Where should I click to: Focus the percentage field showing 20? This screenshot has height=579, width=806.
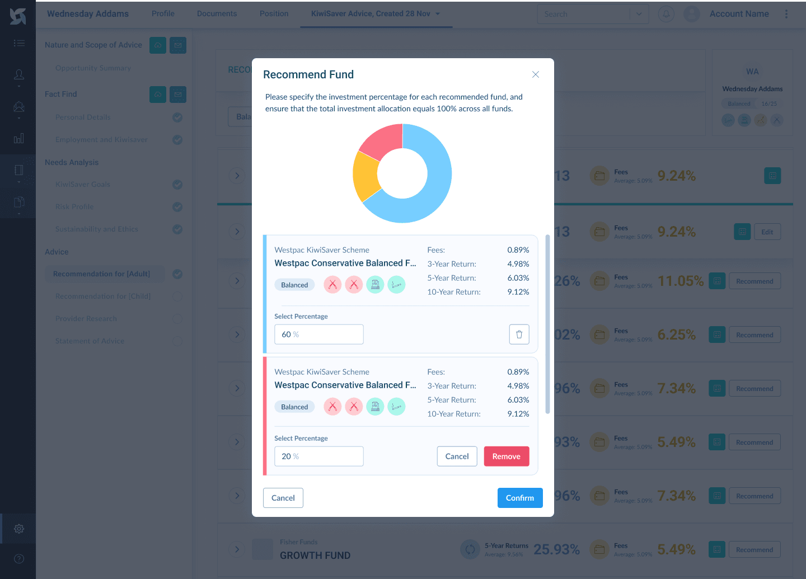coord(319,456)
